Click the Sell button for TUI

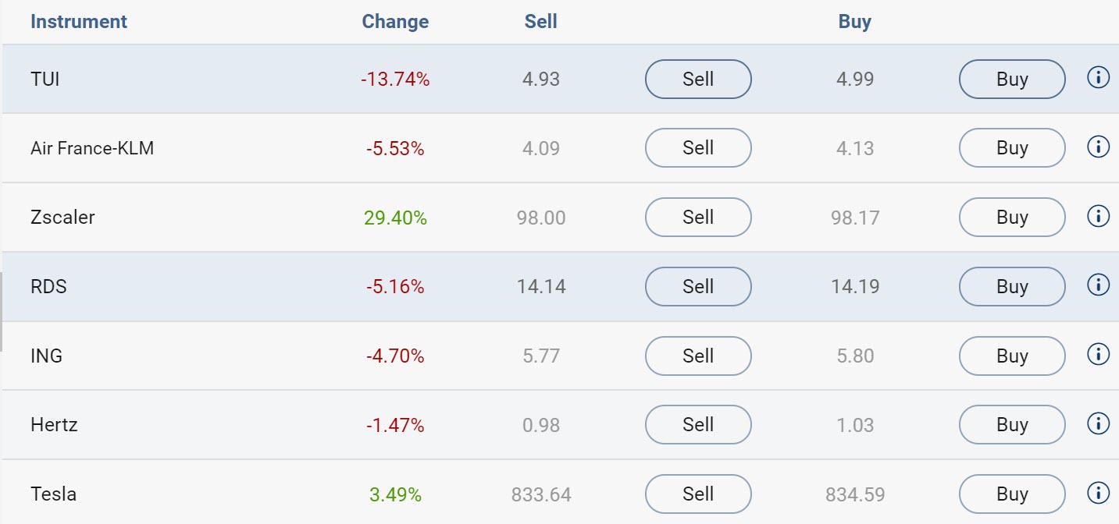697,79
